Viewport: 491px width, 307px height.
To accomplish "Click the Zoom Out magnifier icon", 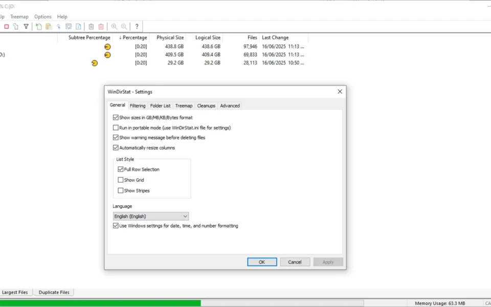I will click(124, 27).
